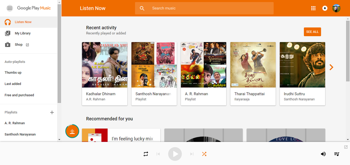Select Listen Now in the sidebar

[29, 22]
